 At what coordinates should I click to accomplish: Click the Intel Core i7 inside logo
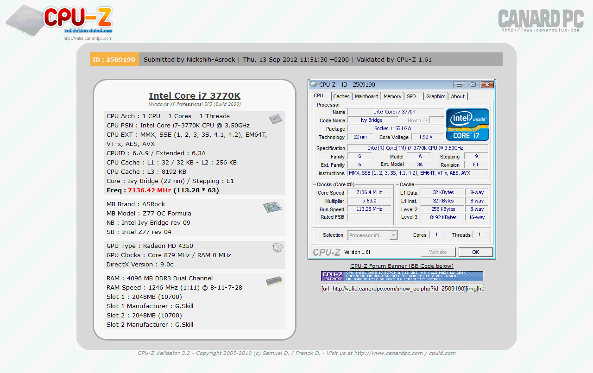(x=467, y=124)
